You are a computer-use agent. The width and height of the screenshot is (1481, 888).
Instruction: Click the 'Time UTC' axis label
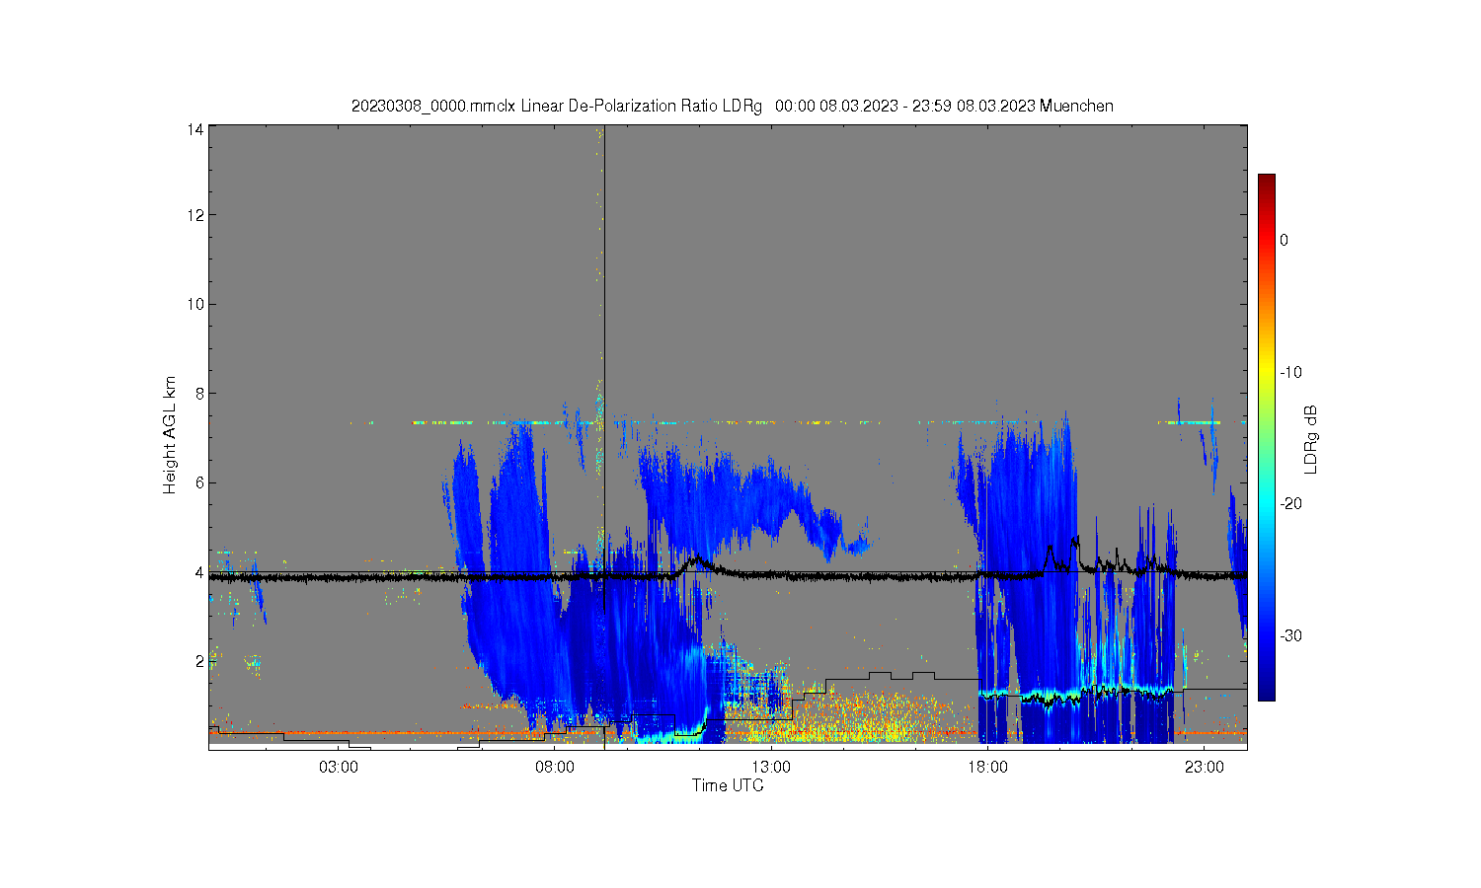(728, 786)
